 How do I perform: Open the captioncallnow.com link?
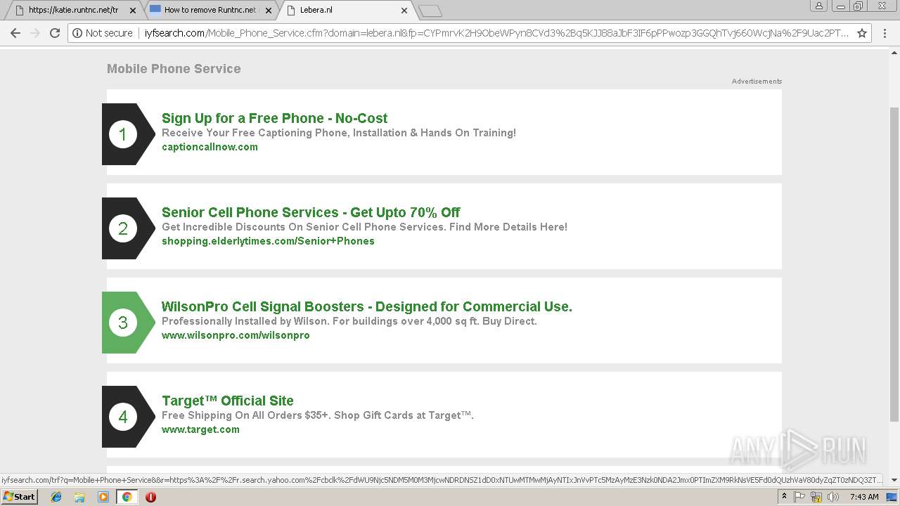pyautogui.click(x=210, y=147)
